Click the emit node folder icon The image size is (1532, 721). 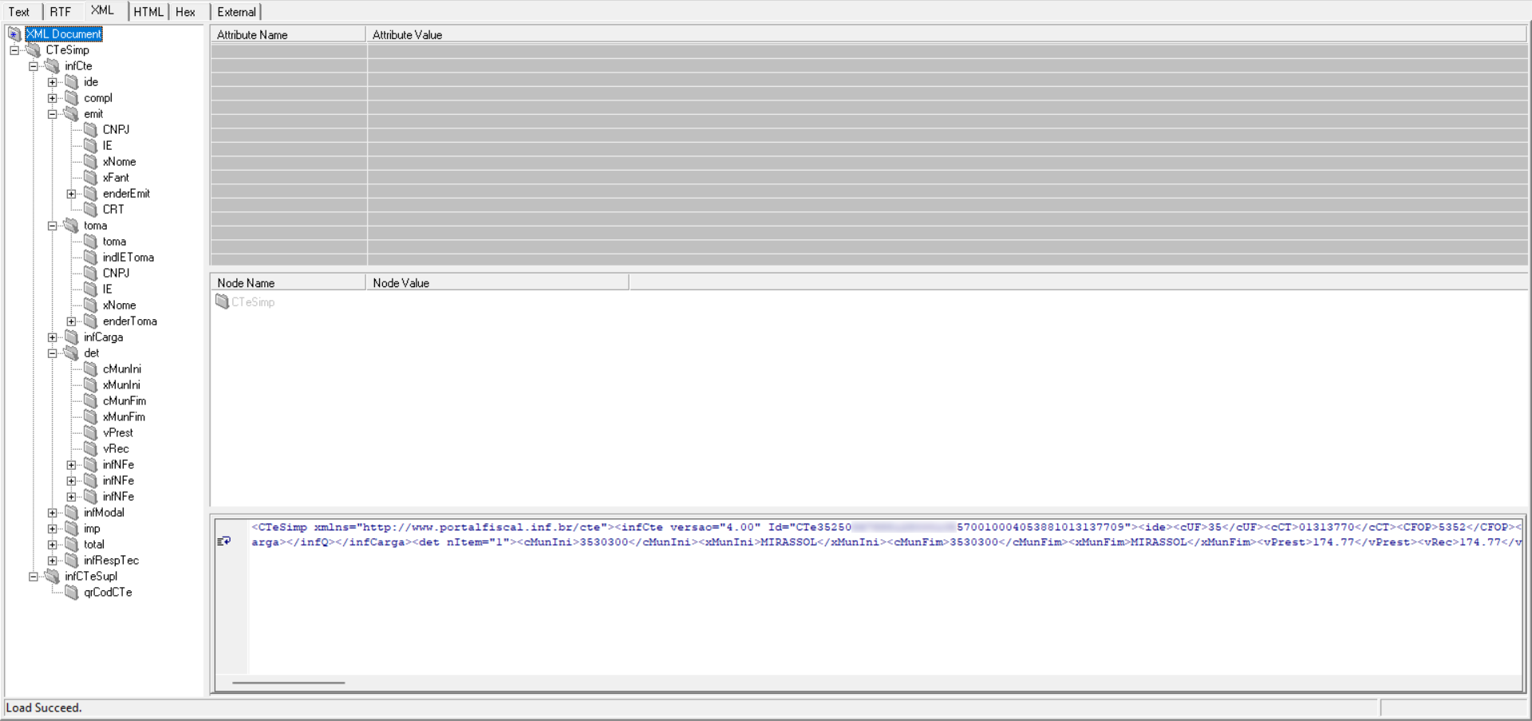point(72,113)
